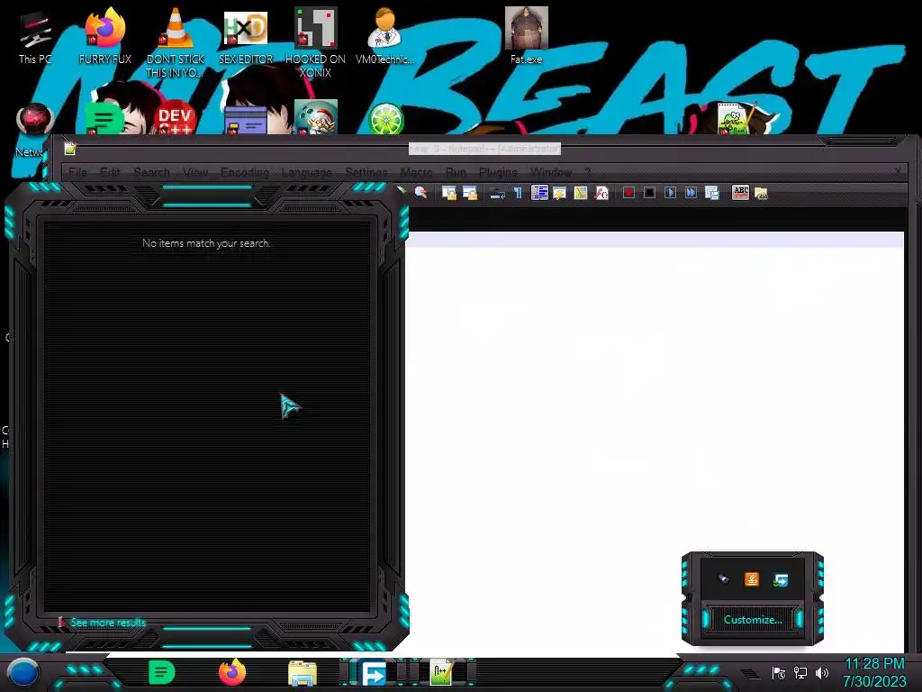Open the Language menu in Notepad++

tap(306, 172)
